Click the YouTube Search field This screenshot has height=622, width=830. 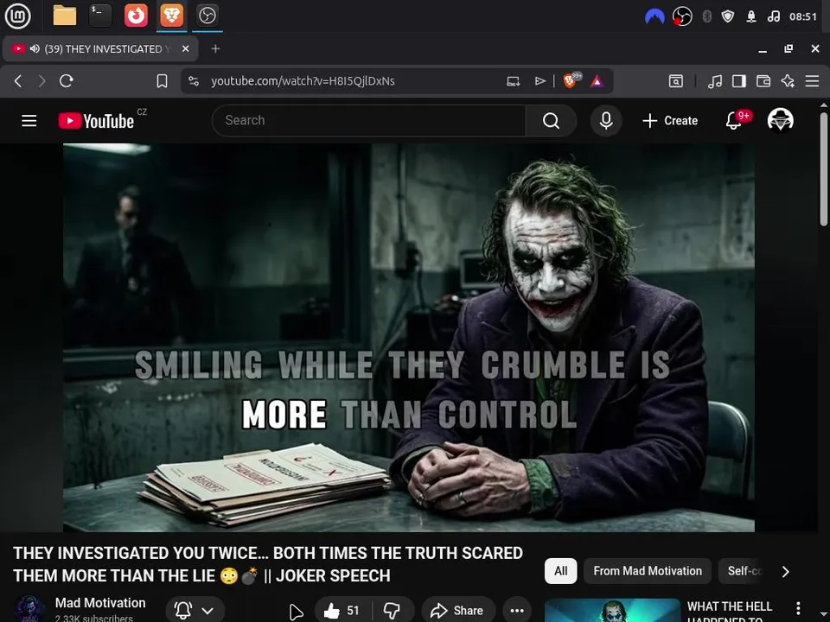(x=368, y=121)
